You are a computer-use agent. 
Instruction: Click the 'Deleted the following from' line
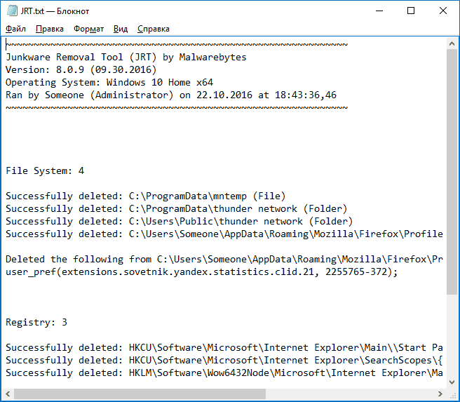point(224,259)
